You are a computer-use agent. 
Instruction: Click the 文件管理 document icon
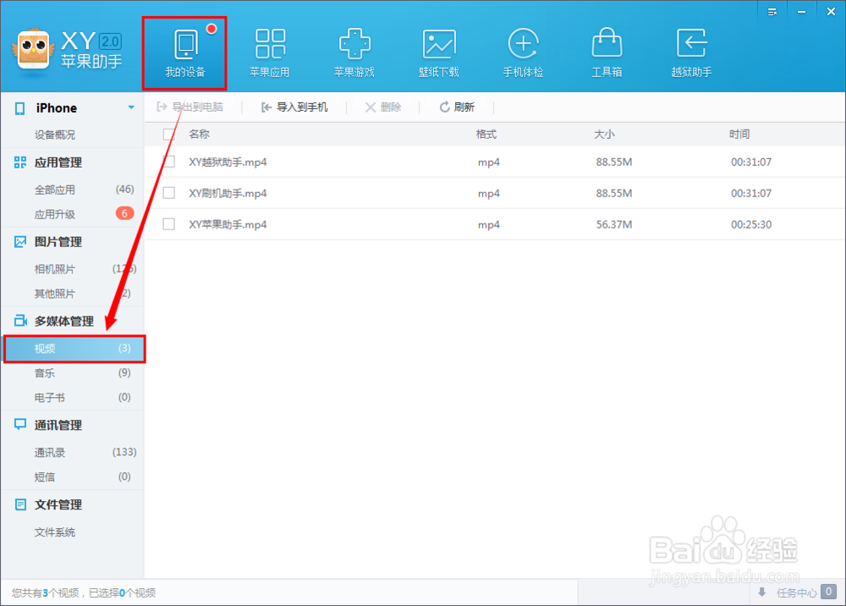point(20,504)
